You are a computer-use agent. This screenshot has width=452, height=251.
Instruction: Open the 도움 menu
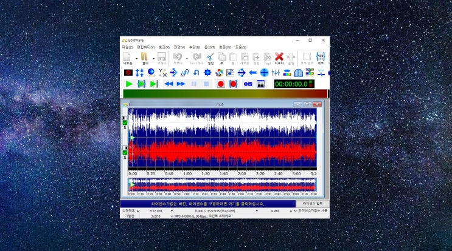pyautogui.click(x=240, y=47)
